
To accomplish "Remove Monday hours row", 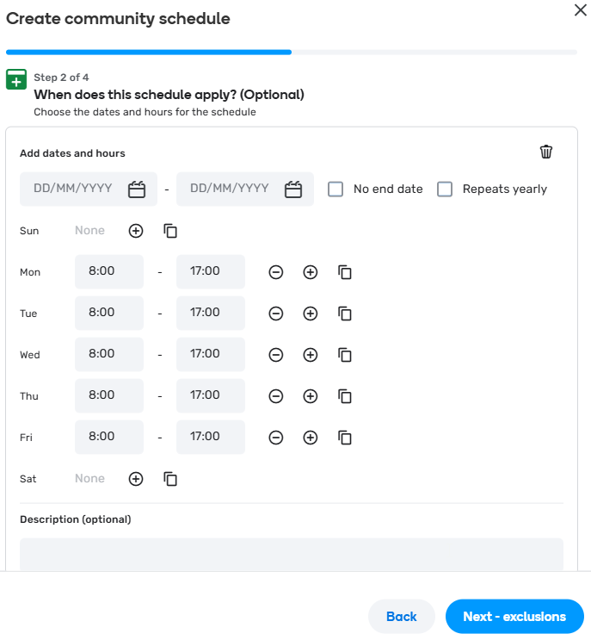I will click(x=276, y=272).
